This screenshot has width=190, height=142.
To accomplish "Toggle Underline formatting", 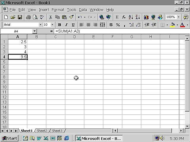I will [x=73, y=25].
